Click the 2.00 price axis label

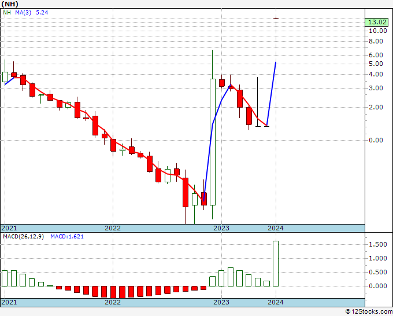tap(376, 107)
